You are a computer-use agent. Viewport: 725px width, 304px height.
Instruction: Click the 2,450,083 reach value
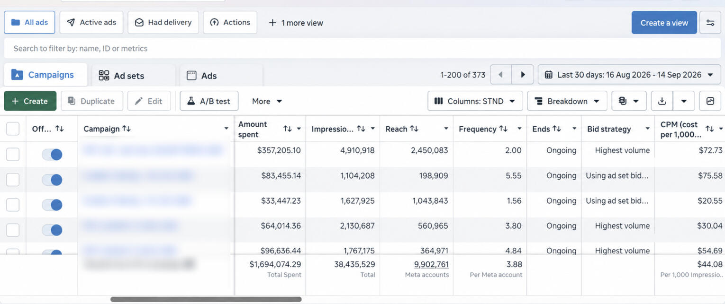click(x=430, y=150)
